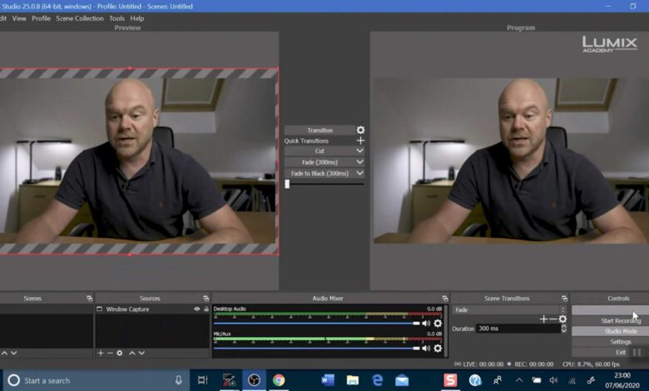Open Desktop Audio settings gear
The width and height of the screenshot is (649, 391).
[438, 323]
